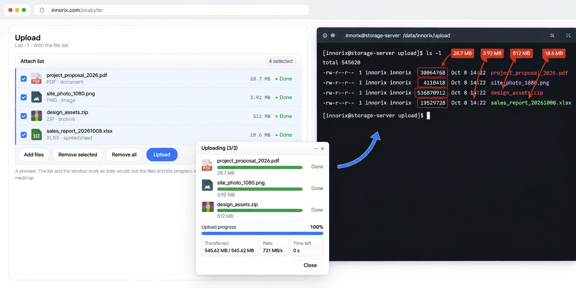The width and height of the screenshot is (576, 288).
Task: Click the archive icon beside design_assets.zip in Uploading dialog
Action: point(207,207)
